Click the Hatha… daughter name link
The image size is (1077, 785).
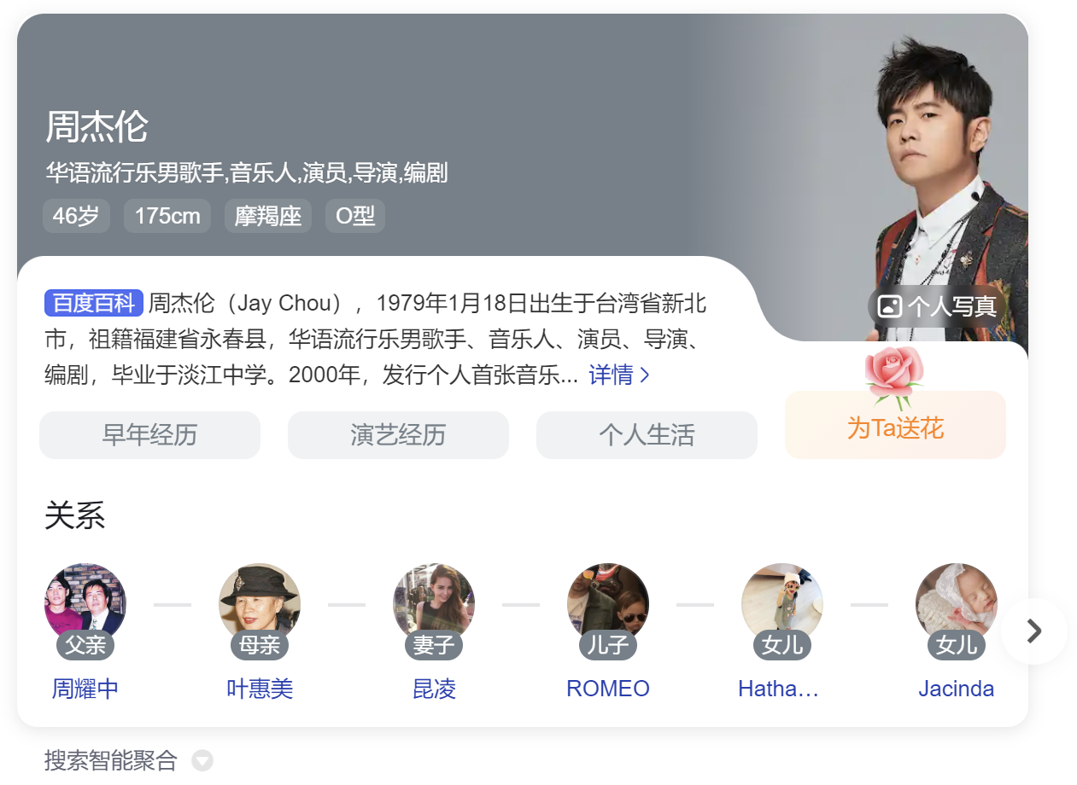point(779,689)
